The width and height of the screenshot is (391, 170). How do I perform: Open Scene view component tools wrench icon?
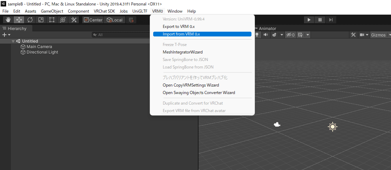point(353,35)
